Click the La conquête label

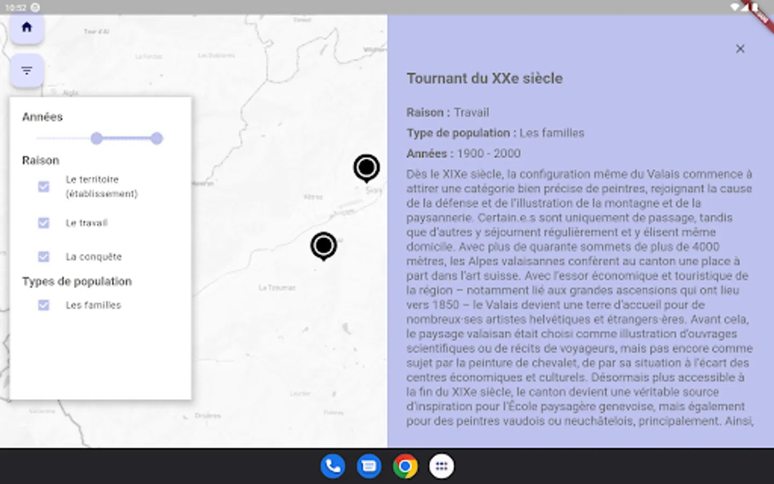pyautogui.click(x=94, y=257)
